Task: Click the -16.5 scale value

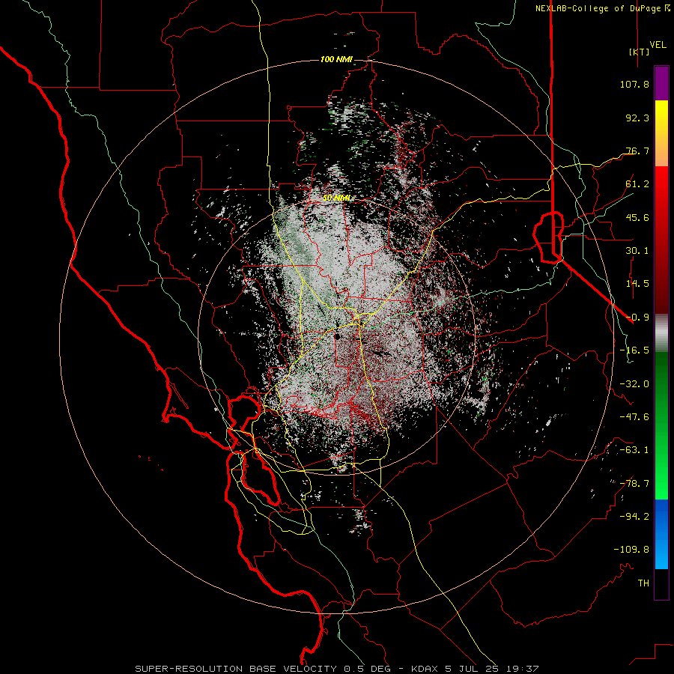Action: [x=634, y=350]
